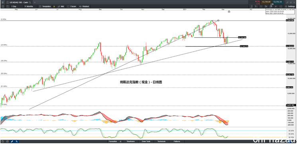The image size is (297, 144).
Task: Open the Templates menu
Action: tap(45, 6)
